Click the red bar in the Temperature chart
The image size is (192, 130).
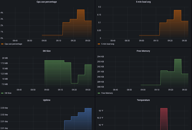click(x=164, y=119)
